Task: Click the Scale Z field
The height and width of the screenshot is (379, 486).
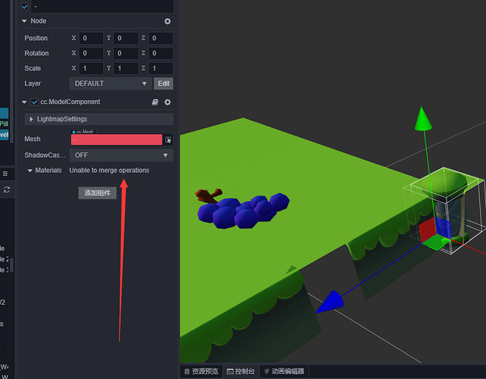Action: [161, 68]
